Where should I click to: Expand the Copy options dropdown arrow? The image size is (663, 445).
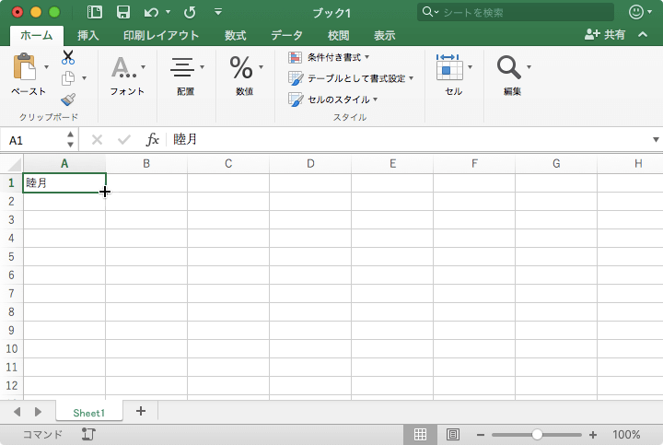[x=84, y=78]
